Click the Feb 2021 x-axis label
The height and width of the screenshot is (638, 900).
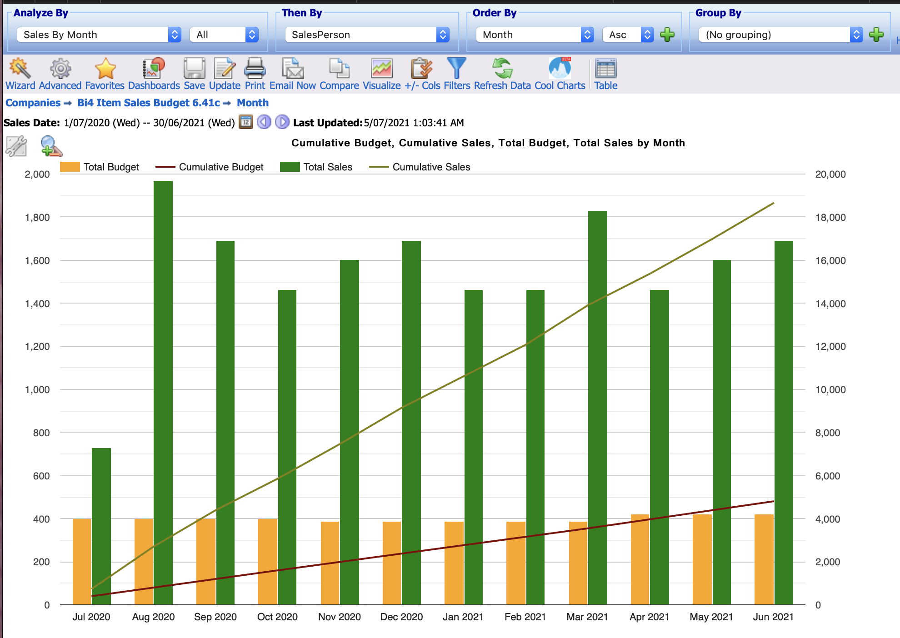tap(525, 617)
